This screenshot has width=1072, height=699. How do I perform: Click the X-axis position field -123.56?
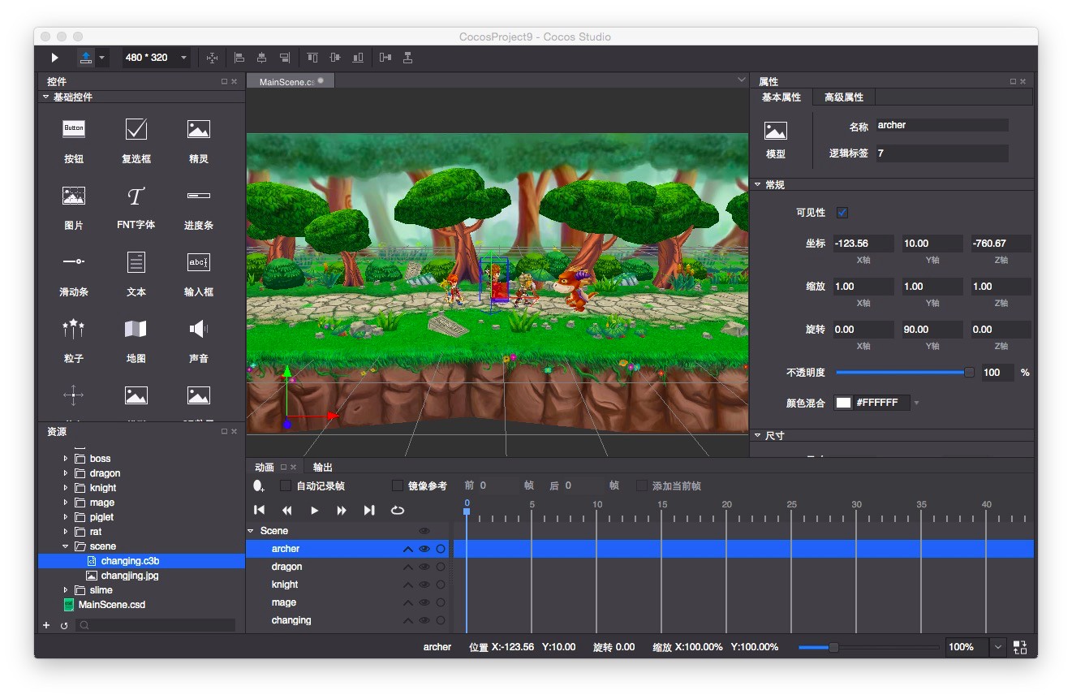(x=863, y=244)
